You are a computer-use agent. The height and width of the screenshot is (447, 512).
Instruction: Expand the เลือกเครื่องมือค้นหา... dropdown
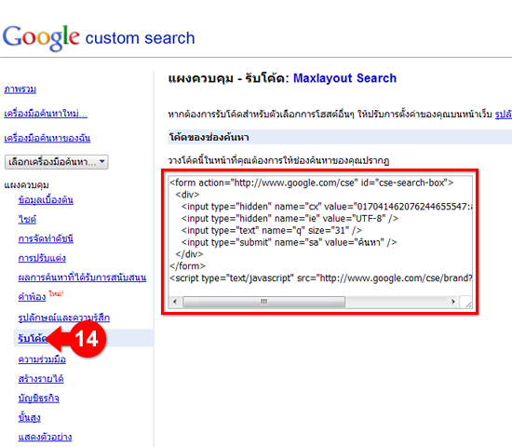tap(57, 162)
